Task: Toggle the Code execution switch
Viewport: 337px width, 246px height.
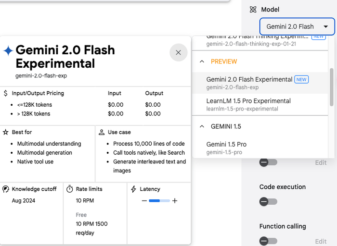Action: pos(268,202)
